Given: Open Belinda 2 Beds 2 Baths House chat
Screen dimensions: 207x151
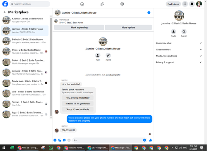Looking at the screenshot, I should tap(25, 41).
